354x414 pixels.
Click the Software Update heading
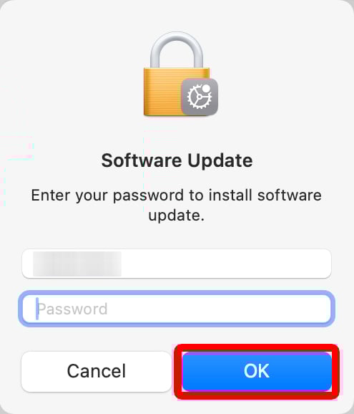(177, 160)
